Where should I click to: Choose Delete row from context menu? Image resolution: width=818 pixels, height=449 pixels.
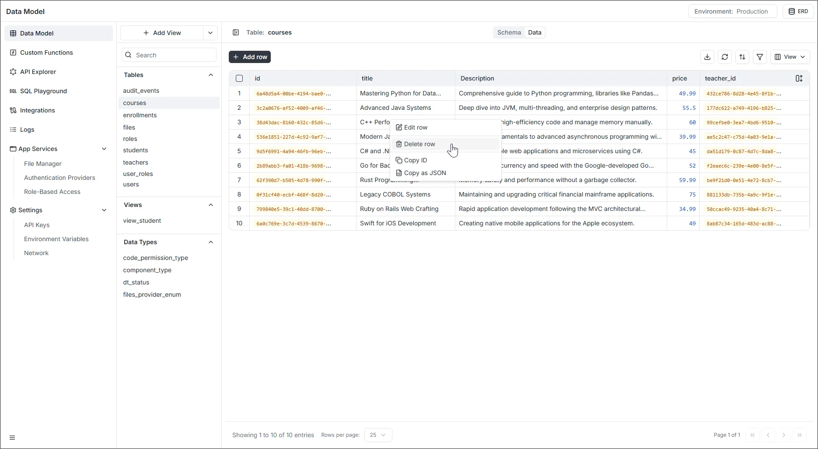(x=419, y=144)
